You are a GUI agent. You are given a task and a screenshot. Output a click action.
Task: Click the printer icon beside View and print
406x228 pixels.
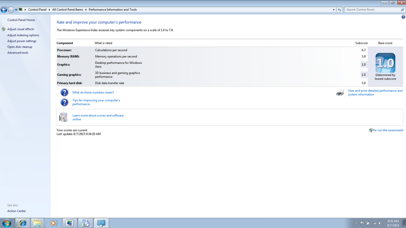tap(340, 93)
